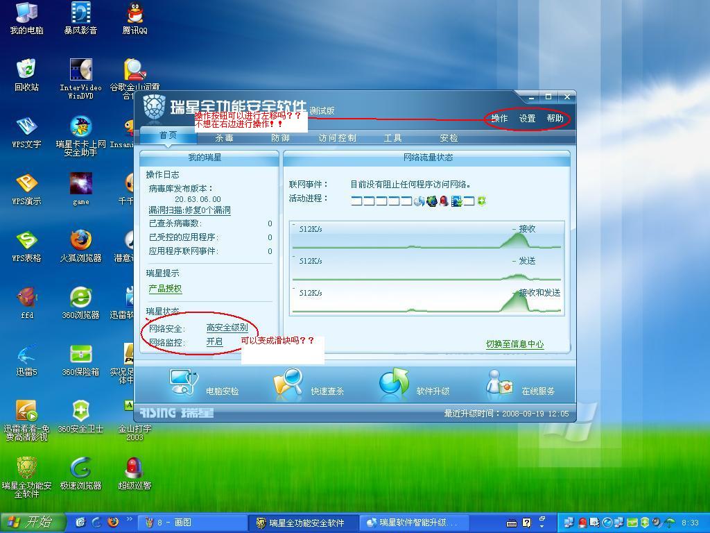Open ffd fish desktop icon
This screenshot has width=710, height=533.
tap(26, 303)
